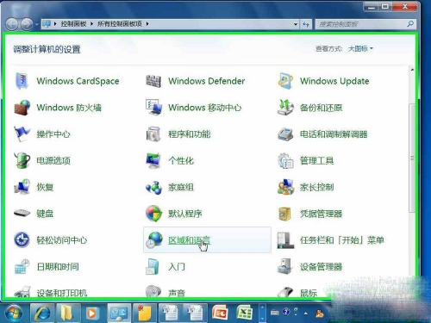Expand the 大图标 view mode dropdown
The height and width of the screenshot is (323, 431).
(360, 48)
